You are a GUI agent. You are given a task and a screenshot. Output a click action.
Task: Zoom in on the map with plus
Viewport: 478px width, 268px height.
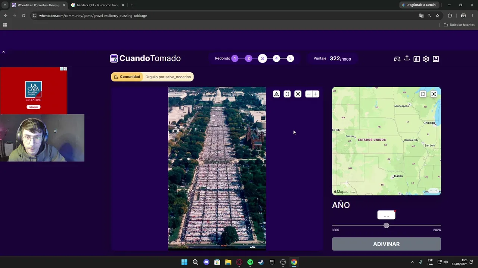pos(436,191)
